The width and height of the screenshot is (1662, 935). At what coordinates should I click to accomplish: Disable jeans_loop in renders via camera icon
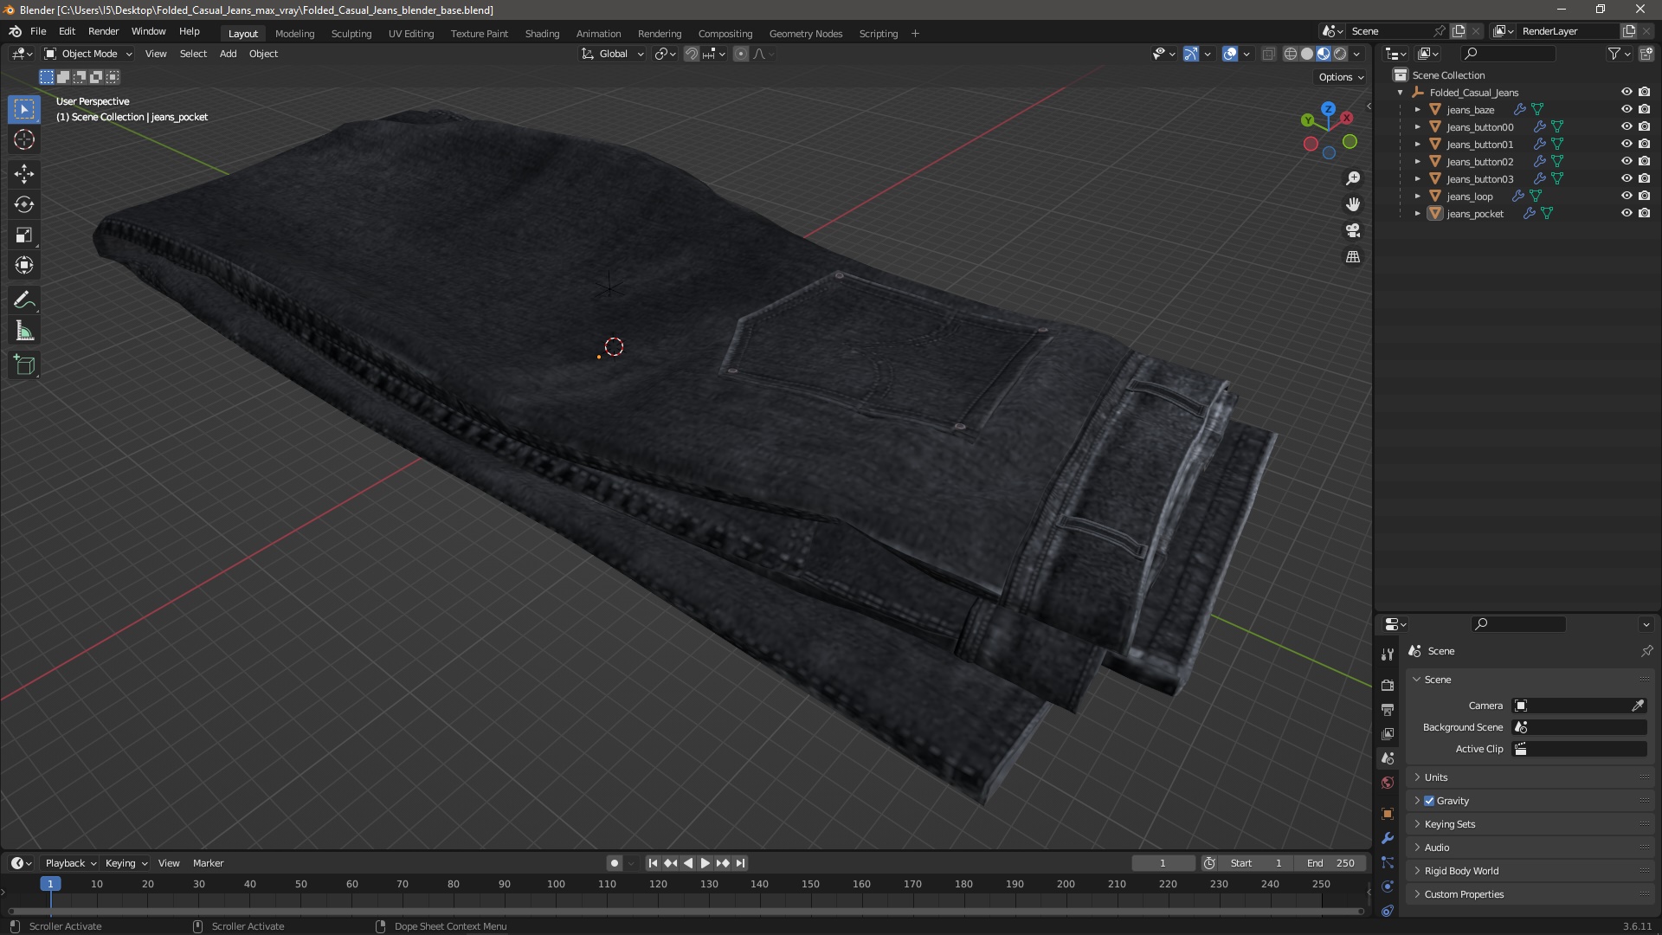(1644, 196)
